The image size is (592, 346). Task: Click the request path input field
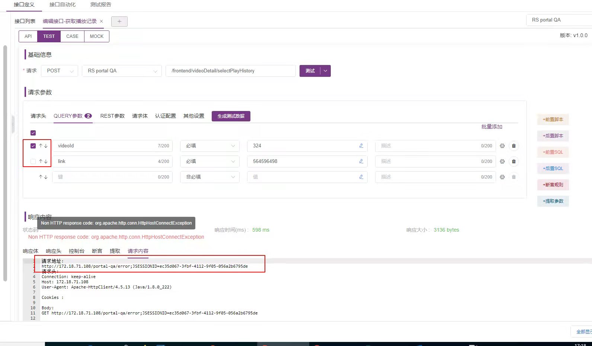click(231, 71)
